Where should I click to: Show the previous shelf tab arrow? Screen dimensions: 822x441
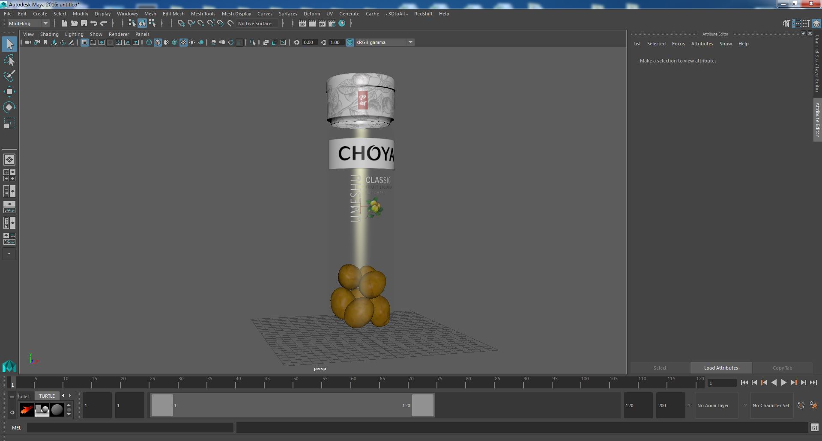pos(63,396)
